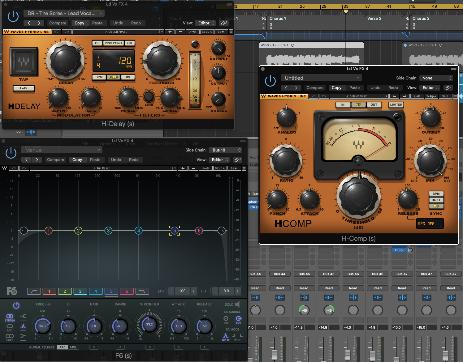Image resolution: width=463 pixels, height=362 pixels.
Task: Select MID processing mode in F6
Action: tap(10, 328)
